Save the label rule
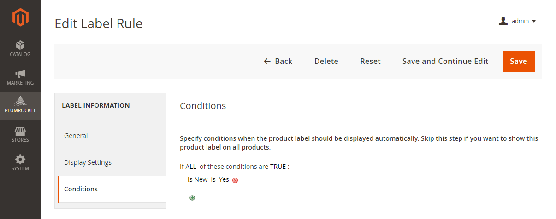Viewport: 556px width, 219px height. [519, 61]
